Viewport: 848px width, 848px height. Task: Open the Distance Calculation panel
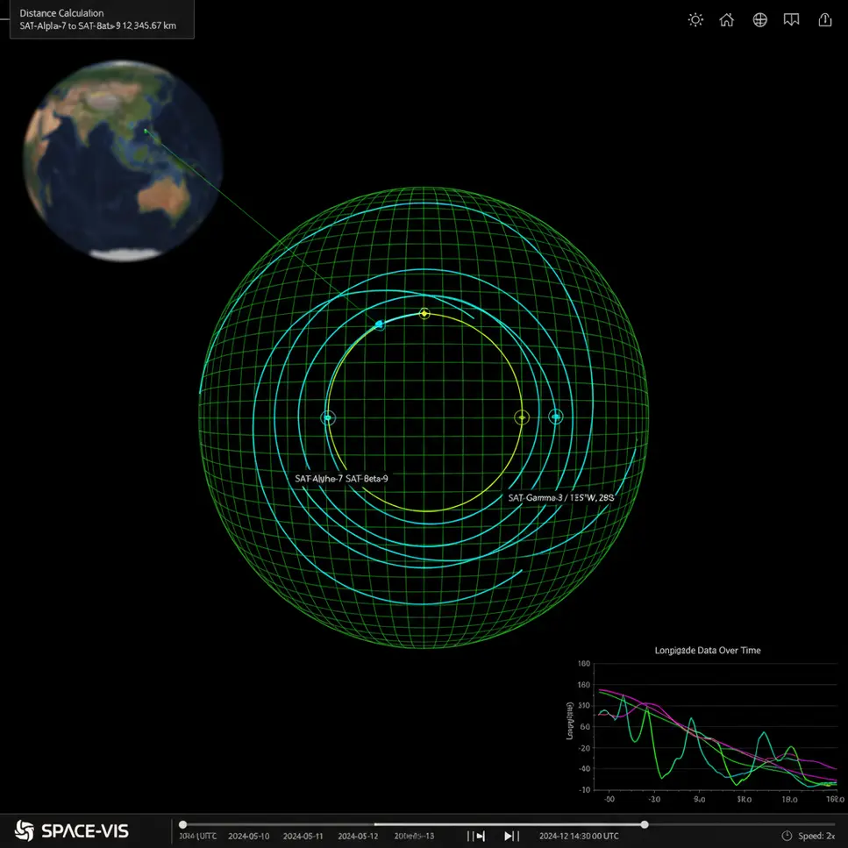[96, 19]
